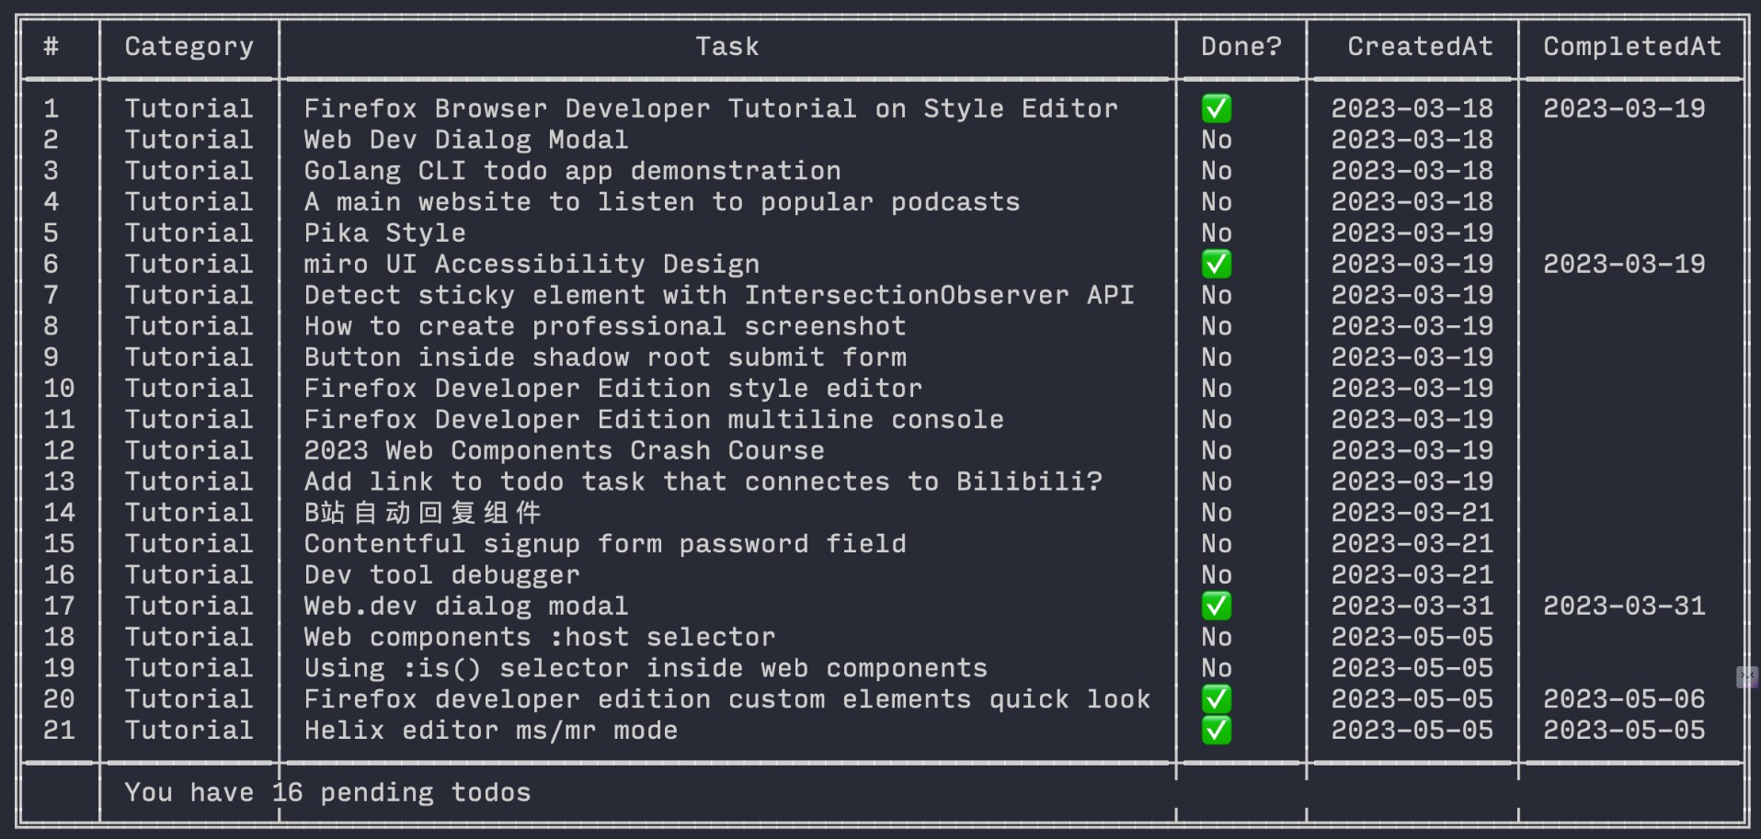Click CompletedAt "2023-03-19" in row 1
This screenshot has height=839, width=1761.
pos(1624,108)
